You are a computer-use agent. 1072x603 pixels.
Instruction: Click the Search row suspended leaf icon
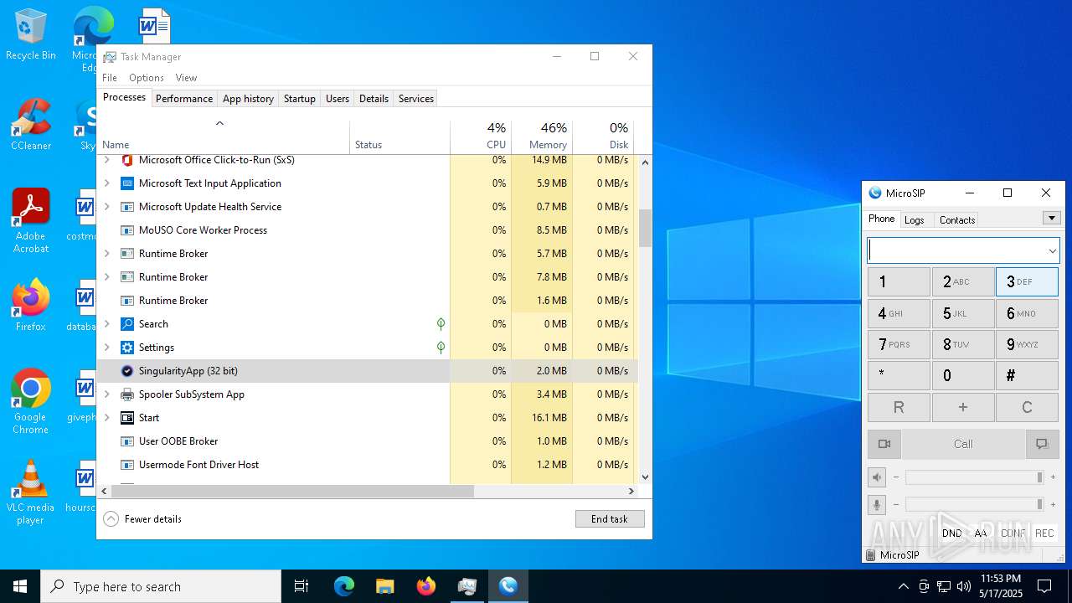(441, 324)
